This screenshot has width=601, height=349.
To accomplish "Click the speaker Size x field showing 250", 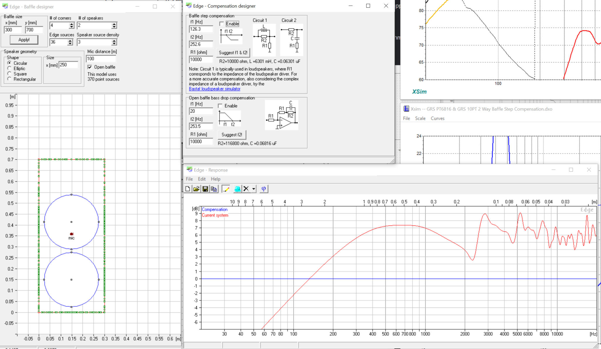I will (68, 65).
